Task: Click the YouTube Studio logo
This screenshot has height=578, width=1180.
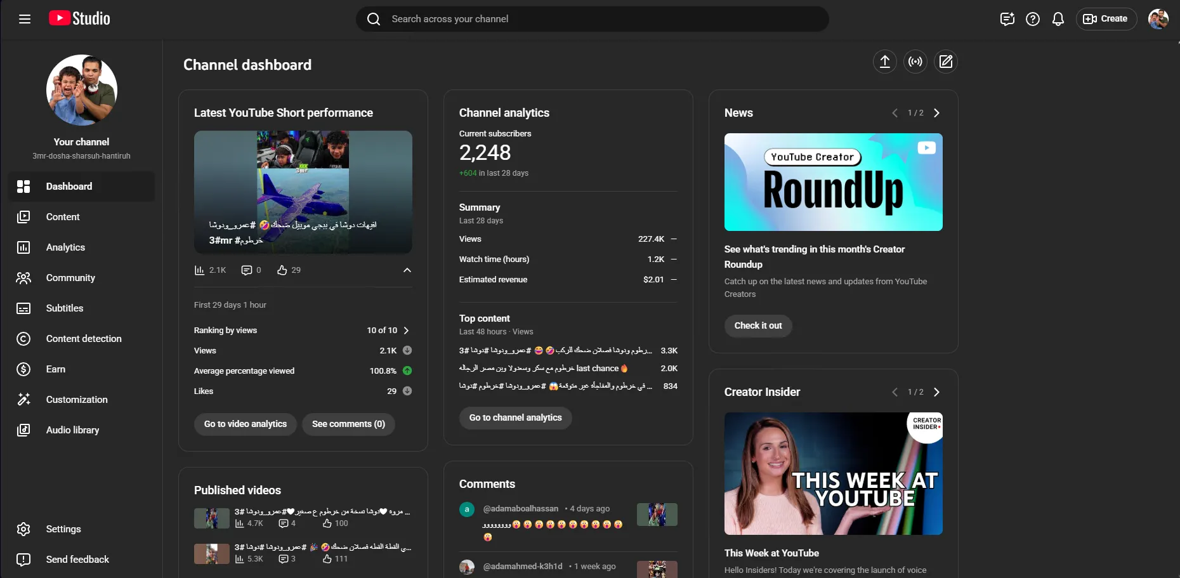Action: pos(79,18)
